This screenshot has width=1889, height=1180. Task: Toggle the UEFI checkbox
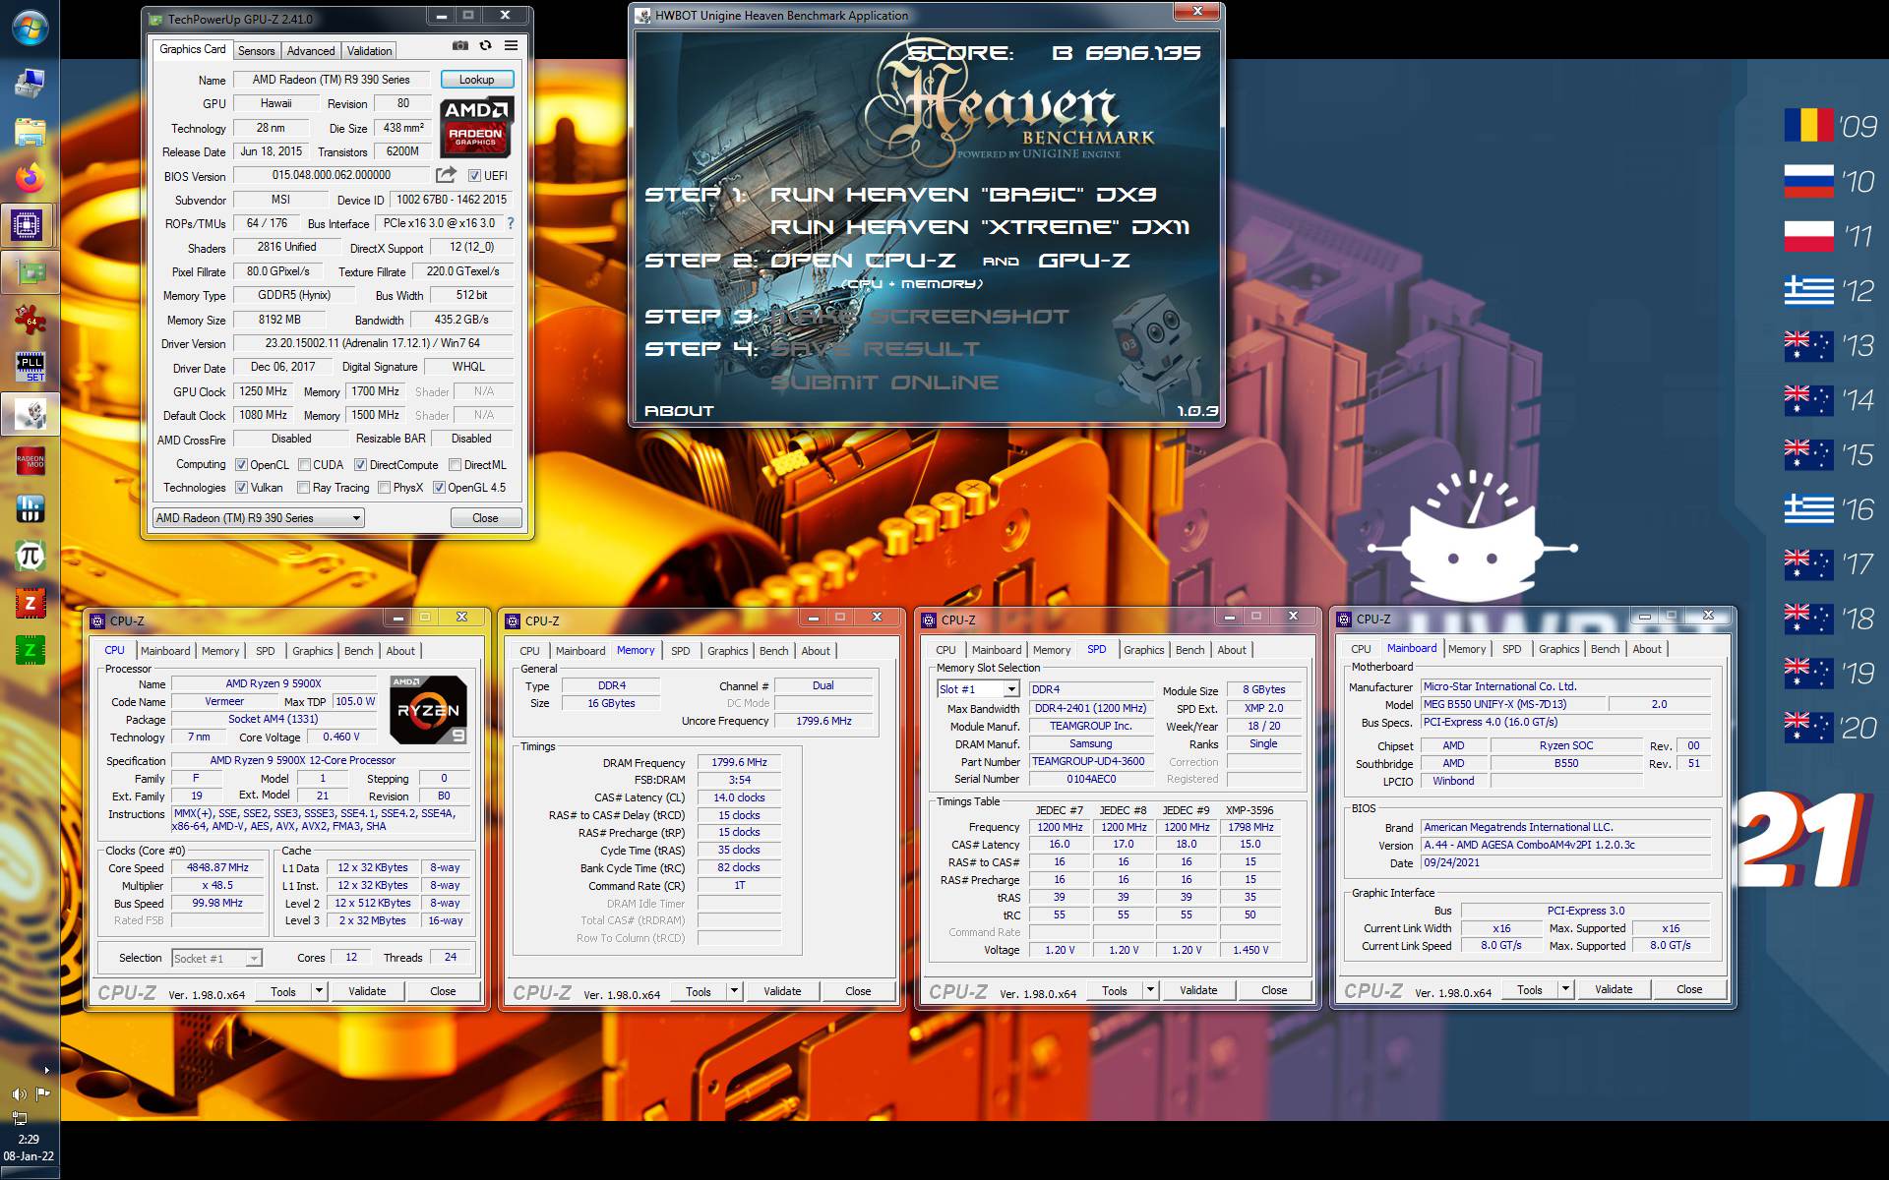pos(474,176)
